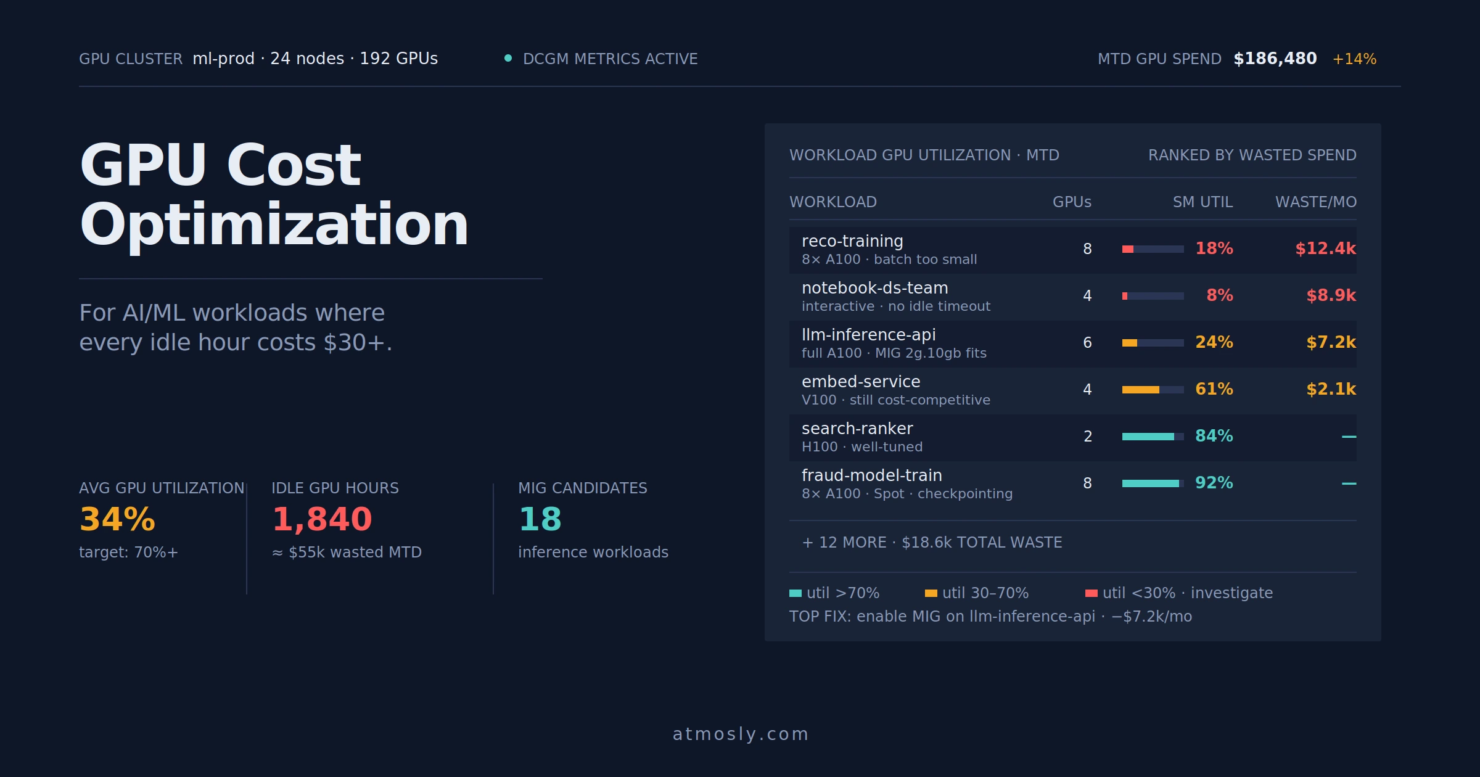Viewport: 1480px width, 777px height.
Task: Click the '$2.1k' waste value
Action: coord(1331,389)
